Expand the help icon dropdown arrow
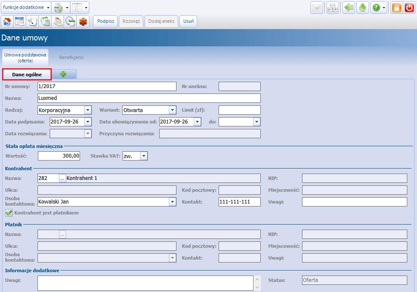Screen dimensions: 417x292 (384, 8)
